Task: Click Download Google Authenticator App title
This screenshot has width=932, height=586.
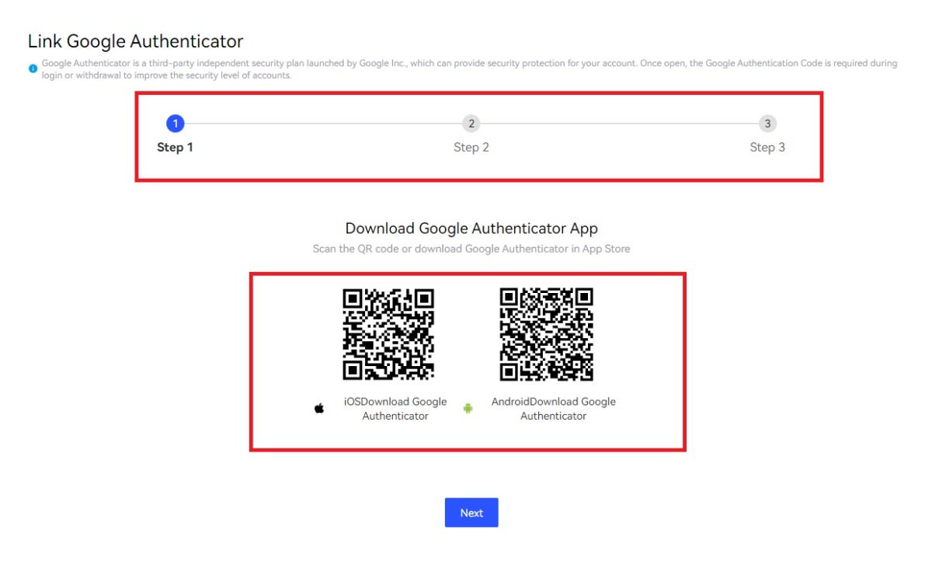Action: click(x=471, y=228)
